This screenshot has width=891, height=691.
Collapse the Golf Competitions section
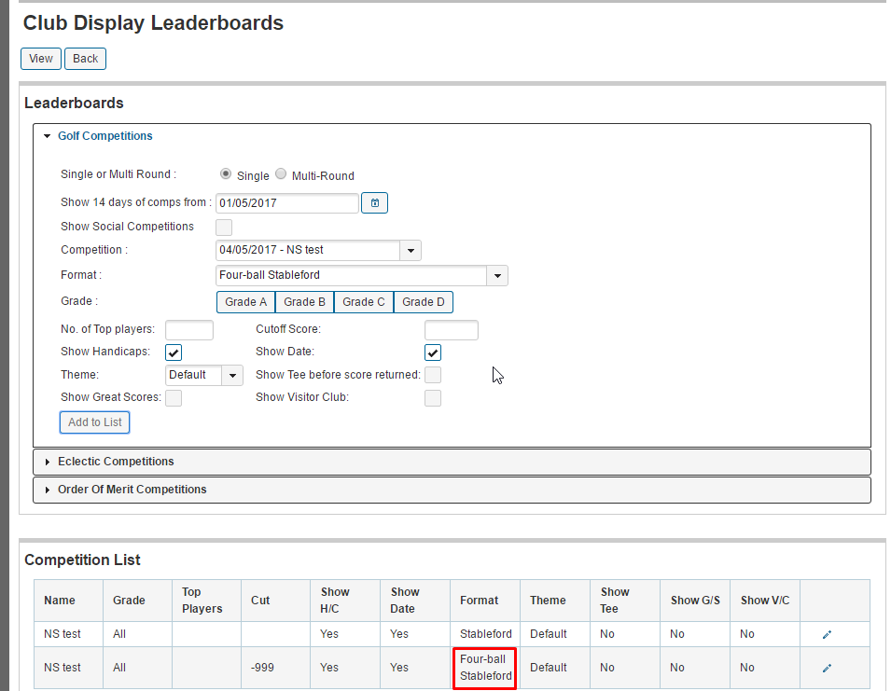coord(104,135)
